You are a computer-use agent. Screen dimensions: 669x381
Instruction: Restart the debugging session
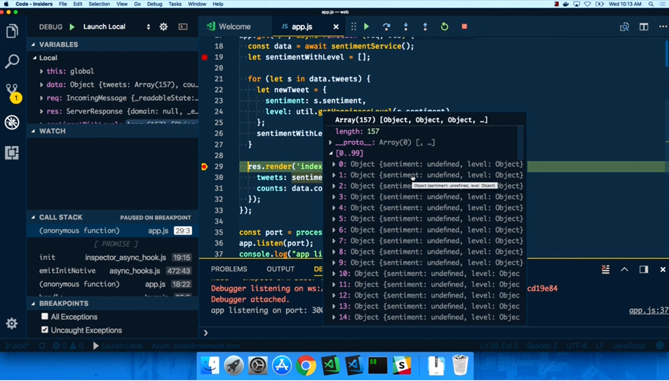(x=444, y=27)
